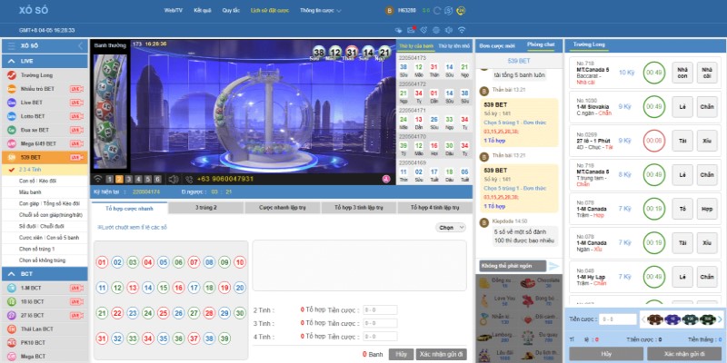Toggle the speaker sound icon in sub-header
The image size is (727, 363).
(x=448, y=30)
